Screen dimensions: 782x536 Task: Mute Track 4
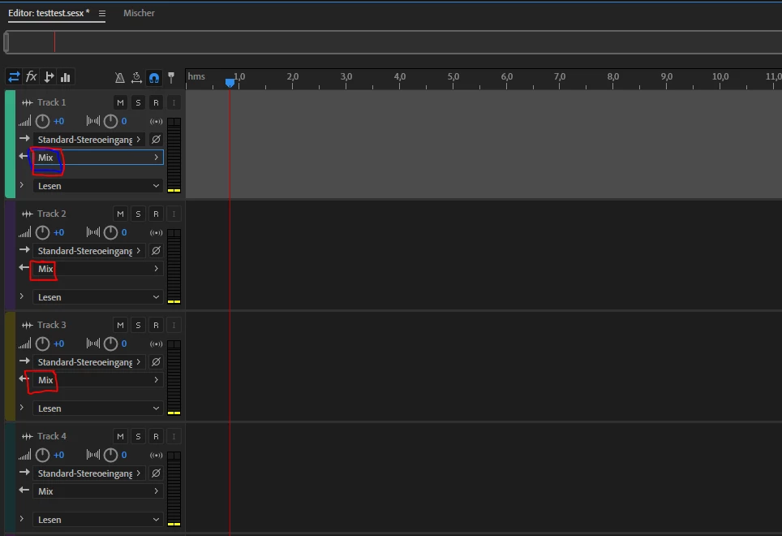[120, 437]
